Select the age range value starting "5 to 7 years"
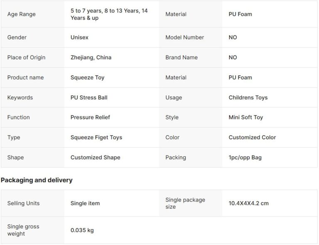 (x=109, y=14)
